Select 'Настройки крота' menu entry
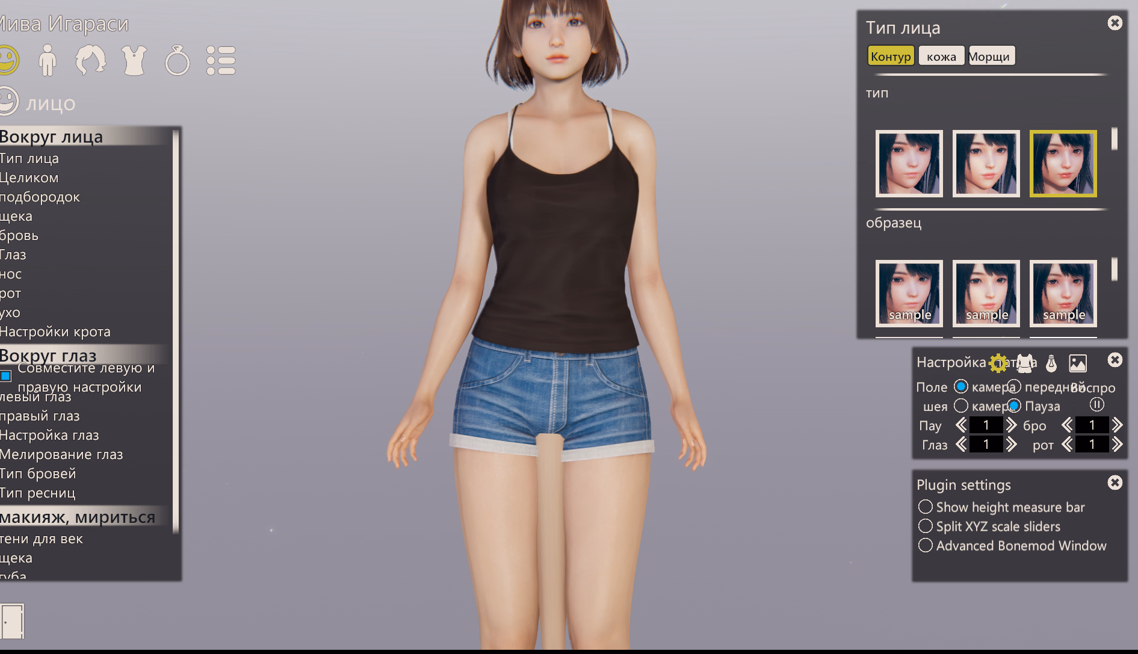This screenshot has height=654, width=1138. 55,332
